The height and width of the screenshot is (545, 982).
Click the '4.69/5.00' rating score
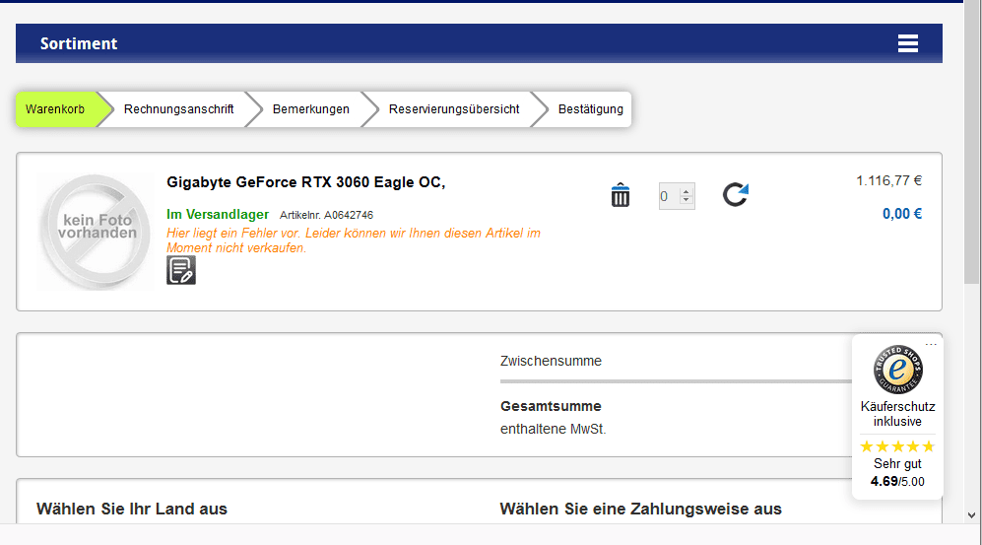click(897, 481)
